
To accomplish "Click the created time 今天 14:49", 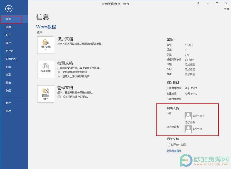I will click(x=191, y=94).
